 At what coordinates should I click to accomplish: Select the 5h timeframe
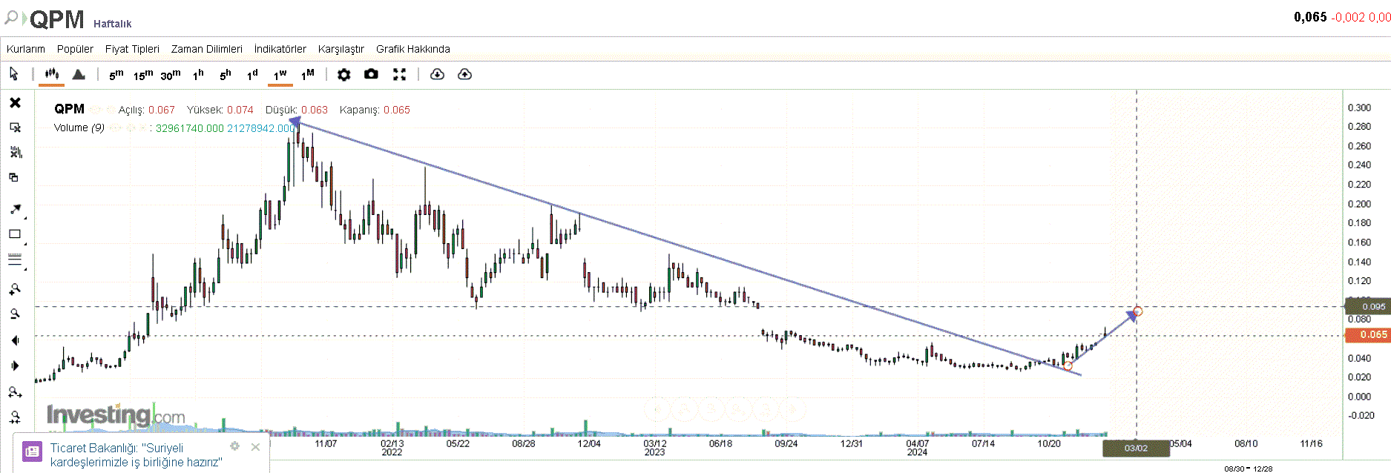(x=226, y=75)
